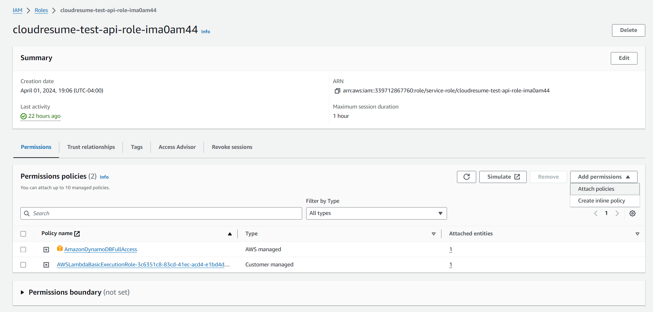The height and width of the screenshot is (312, 653).
Task: Sort by Policy name ascending arrow
Action: click(230, 234)
